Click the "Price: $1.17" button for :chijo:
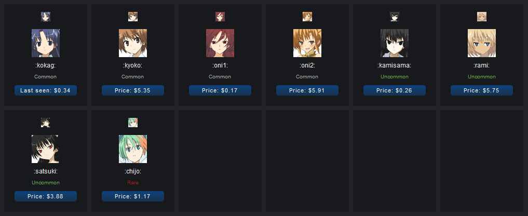This screenshot has width=528, height=216. tap(133, 196)
